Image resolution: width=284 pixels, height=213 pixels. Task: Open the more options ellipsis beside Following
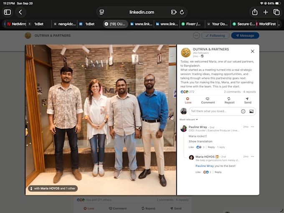(196, 35)
